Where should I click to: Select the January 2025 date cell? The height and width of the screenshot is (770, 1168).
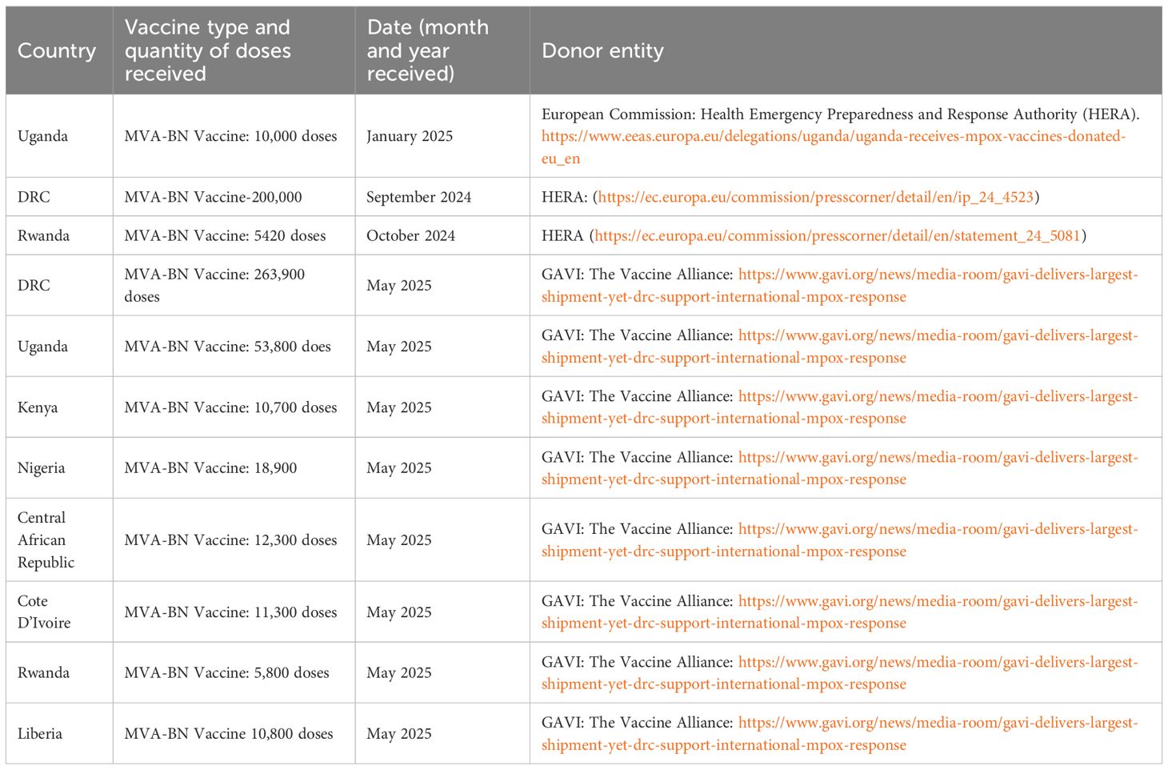point(410,136)
